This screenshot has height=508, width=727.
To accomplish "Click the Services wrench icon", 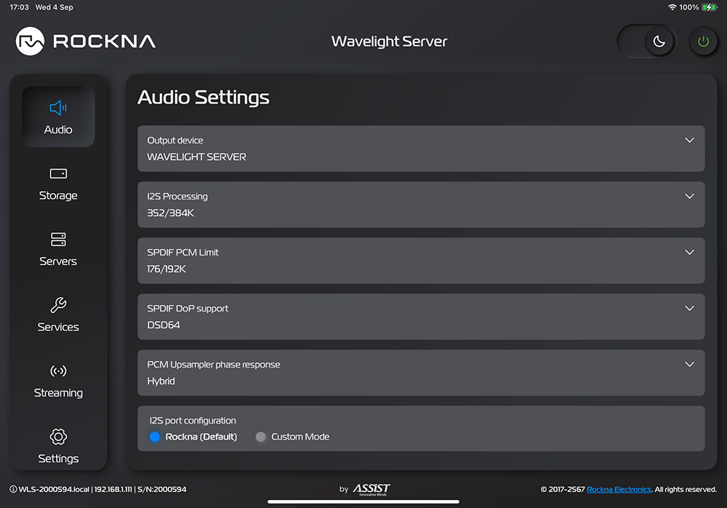I will 58,306.
